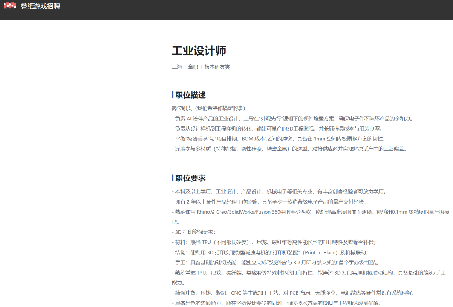Click the line starting 熟练使用 Rhino及 Creo
Viewport: 453px width, 307px height.
311,217
